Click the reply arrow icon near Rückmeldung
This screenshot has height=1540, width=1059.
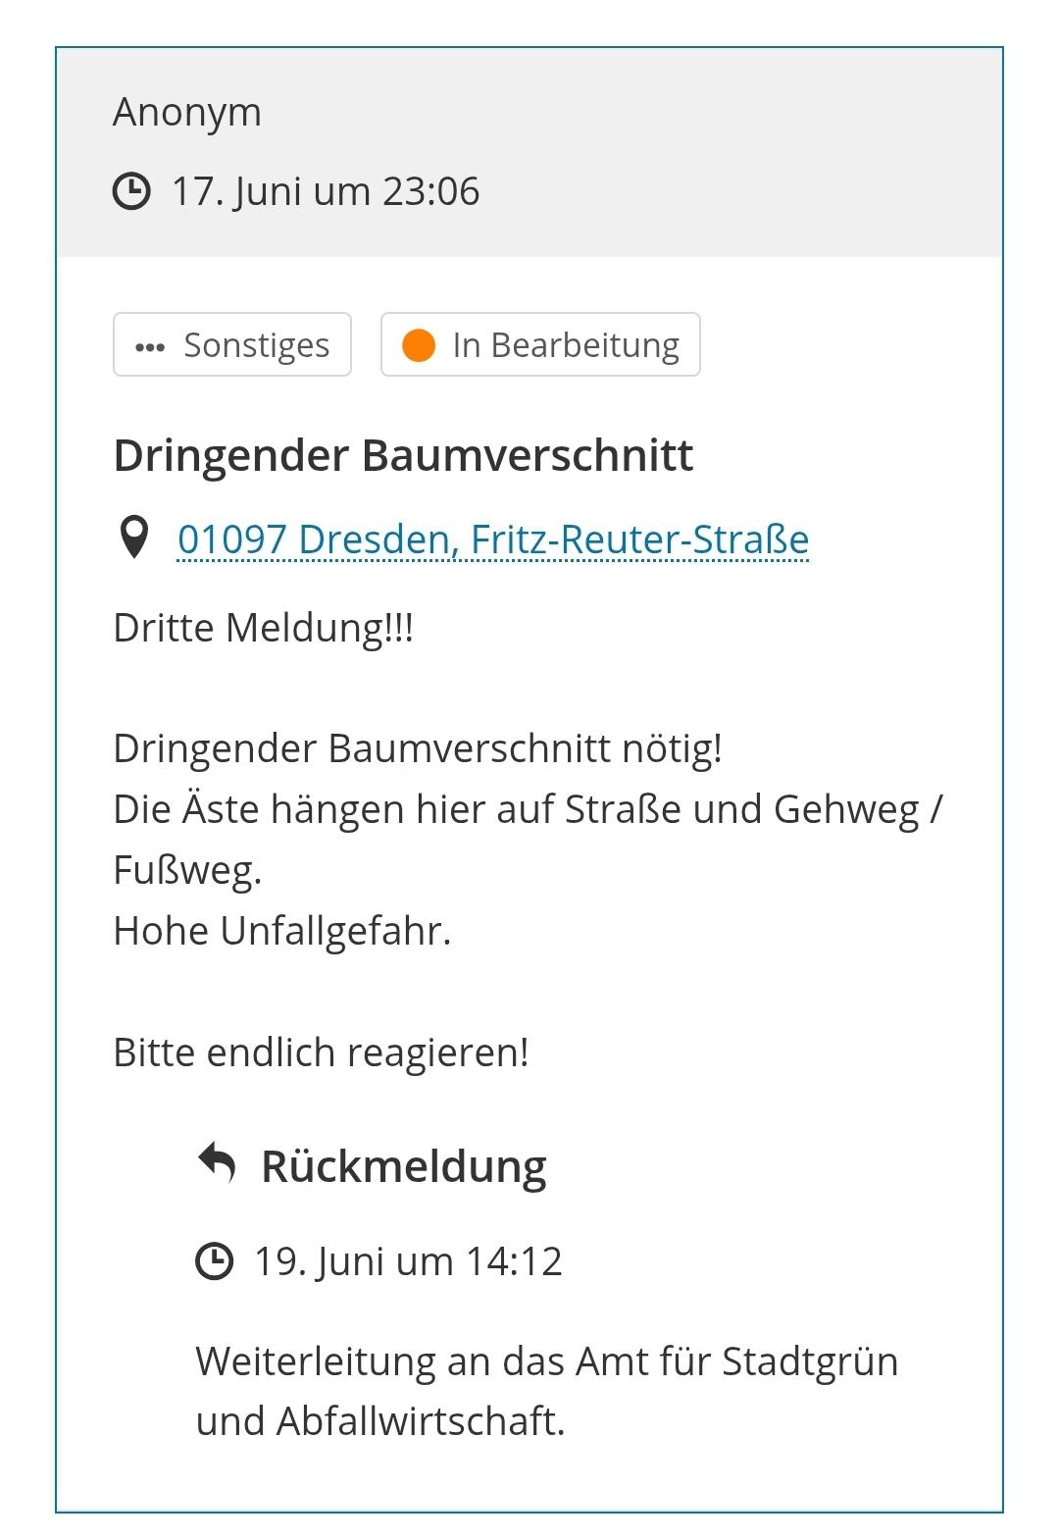pos(217,1163)
